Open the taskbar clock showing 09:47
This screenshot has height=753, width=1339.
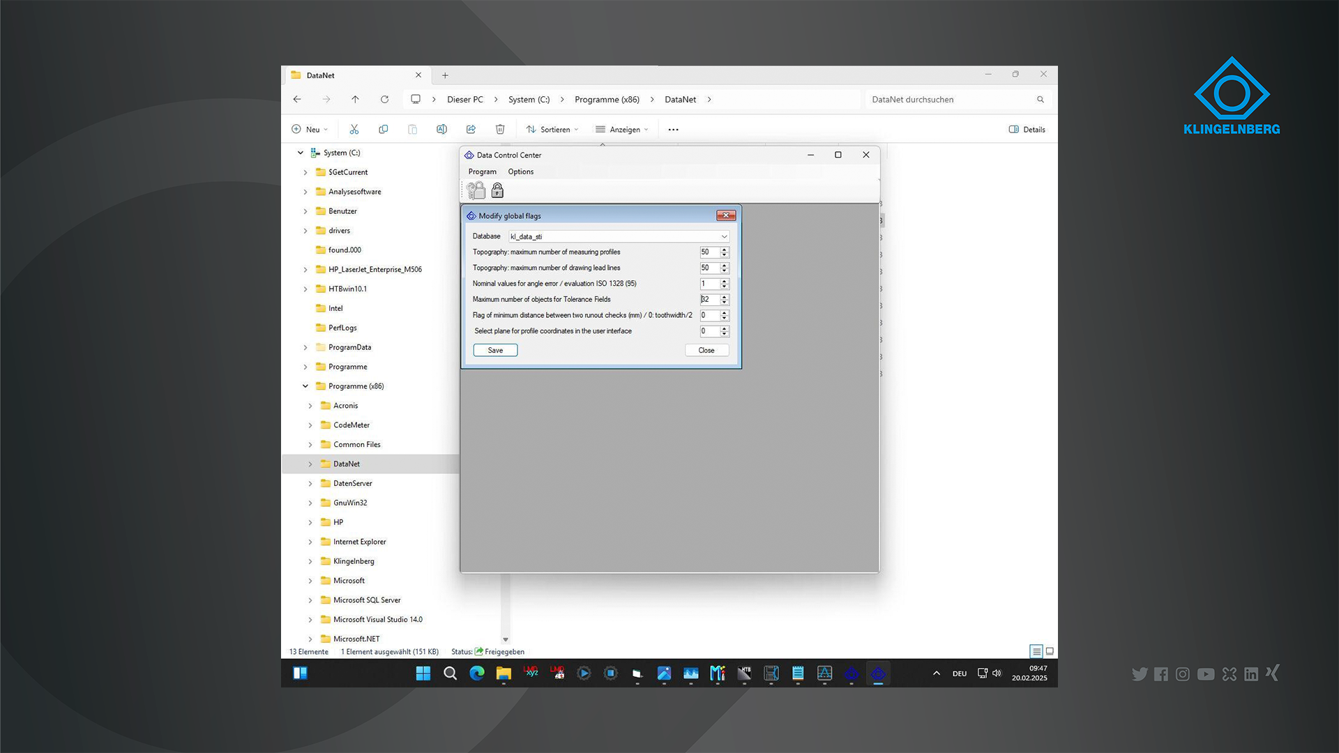coord(1030,674)
